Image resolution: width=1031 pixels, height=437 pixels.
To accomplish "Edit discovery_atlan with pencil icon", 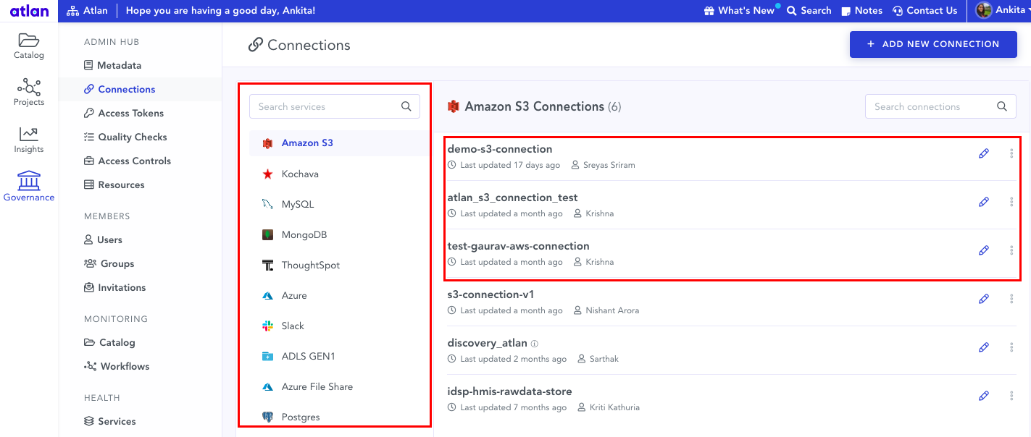I will (x=984, y=347).
